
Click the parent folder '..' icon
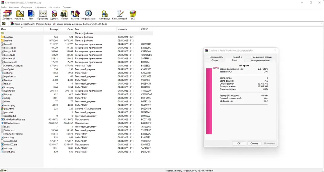pos(2,33)
